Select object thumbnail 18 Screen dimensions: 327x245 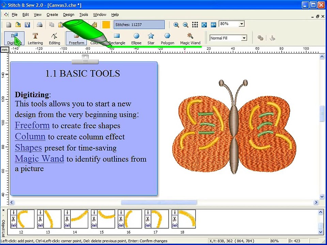point(184,219)
